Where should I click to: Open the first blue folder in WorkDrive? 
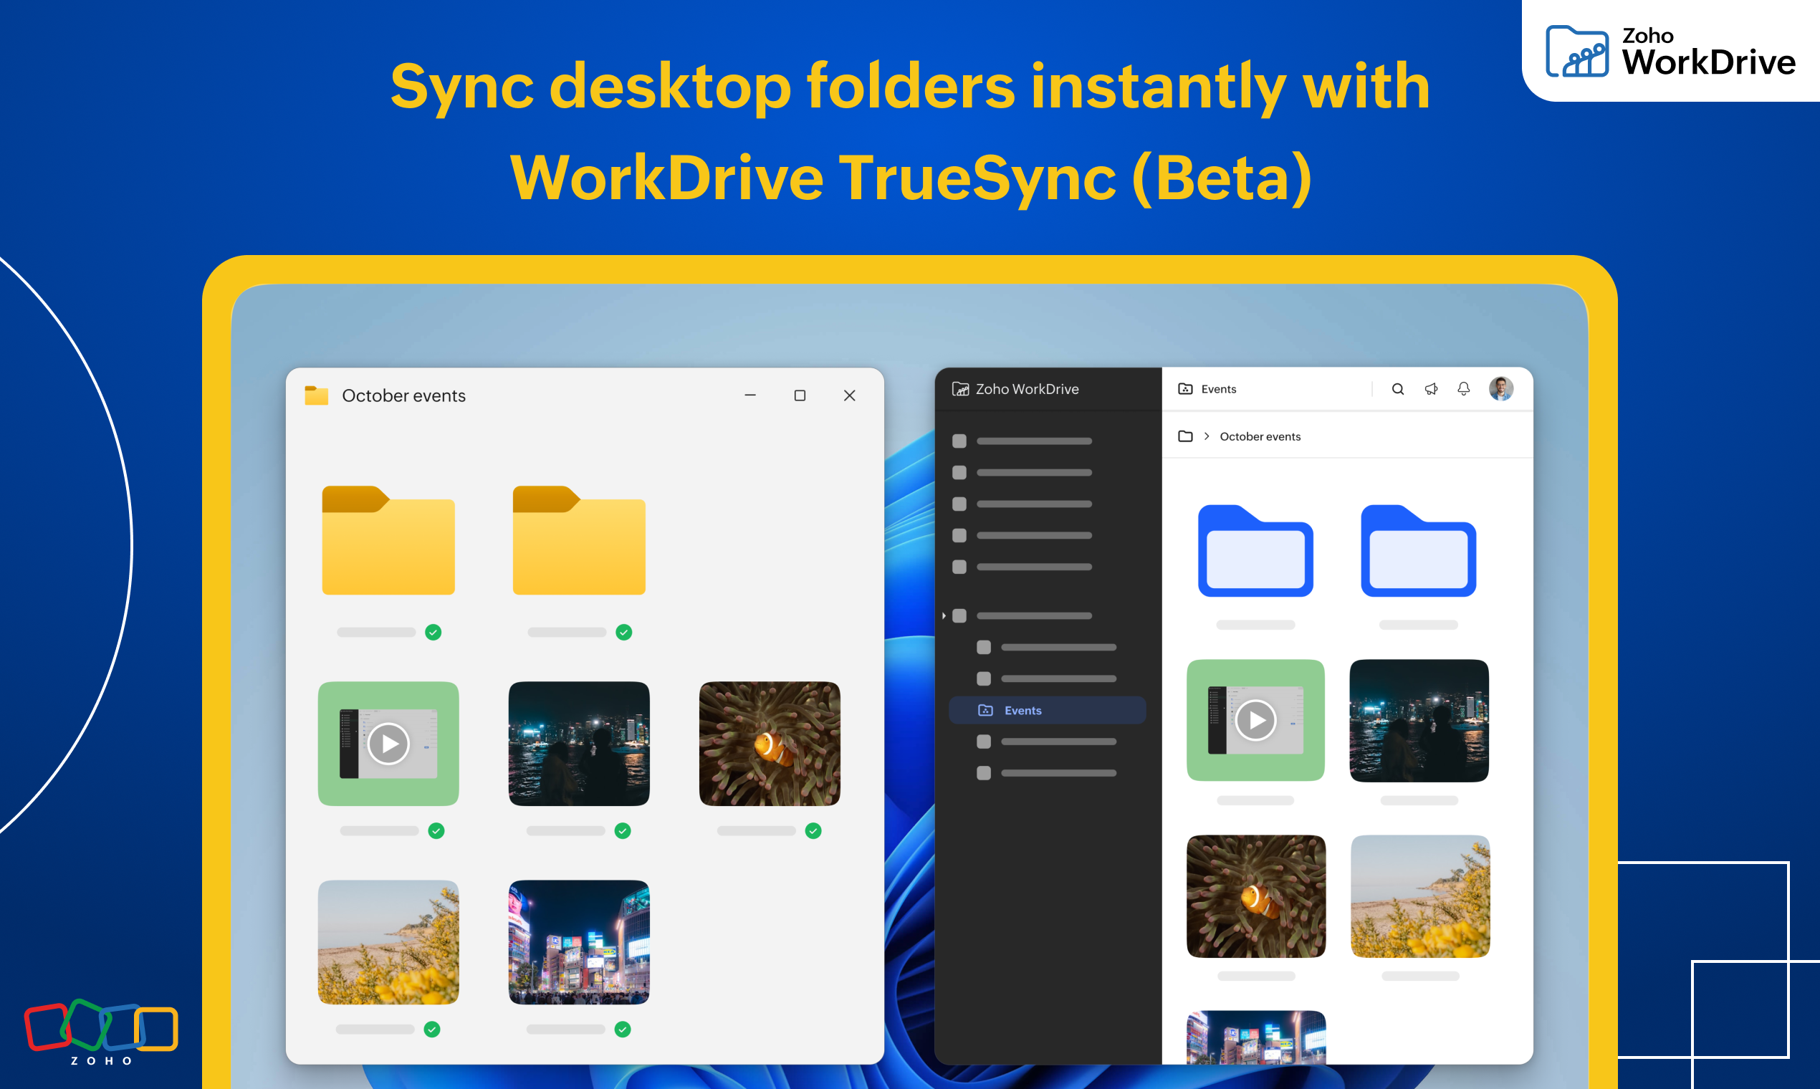point(1255,551)
